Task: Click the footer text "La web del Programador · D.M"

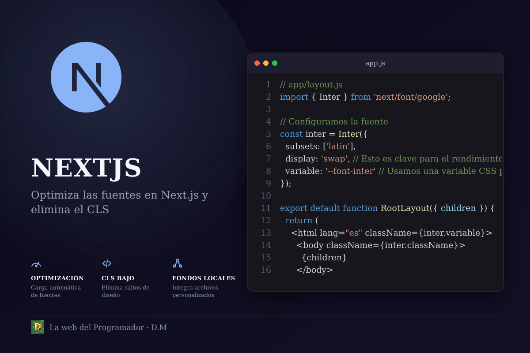Action: 108,327
